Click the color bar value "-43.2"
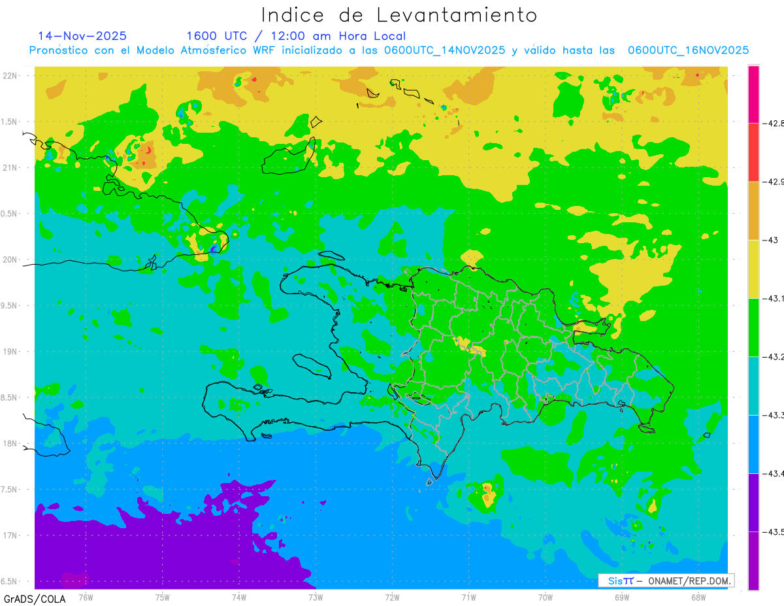Screen dimensions: 784x606 click(773, 356)
